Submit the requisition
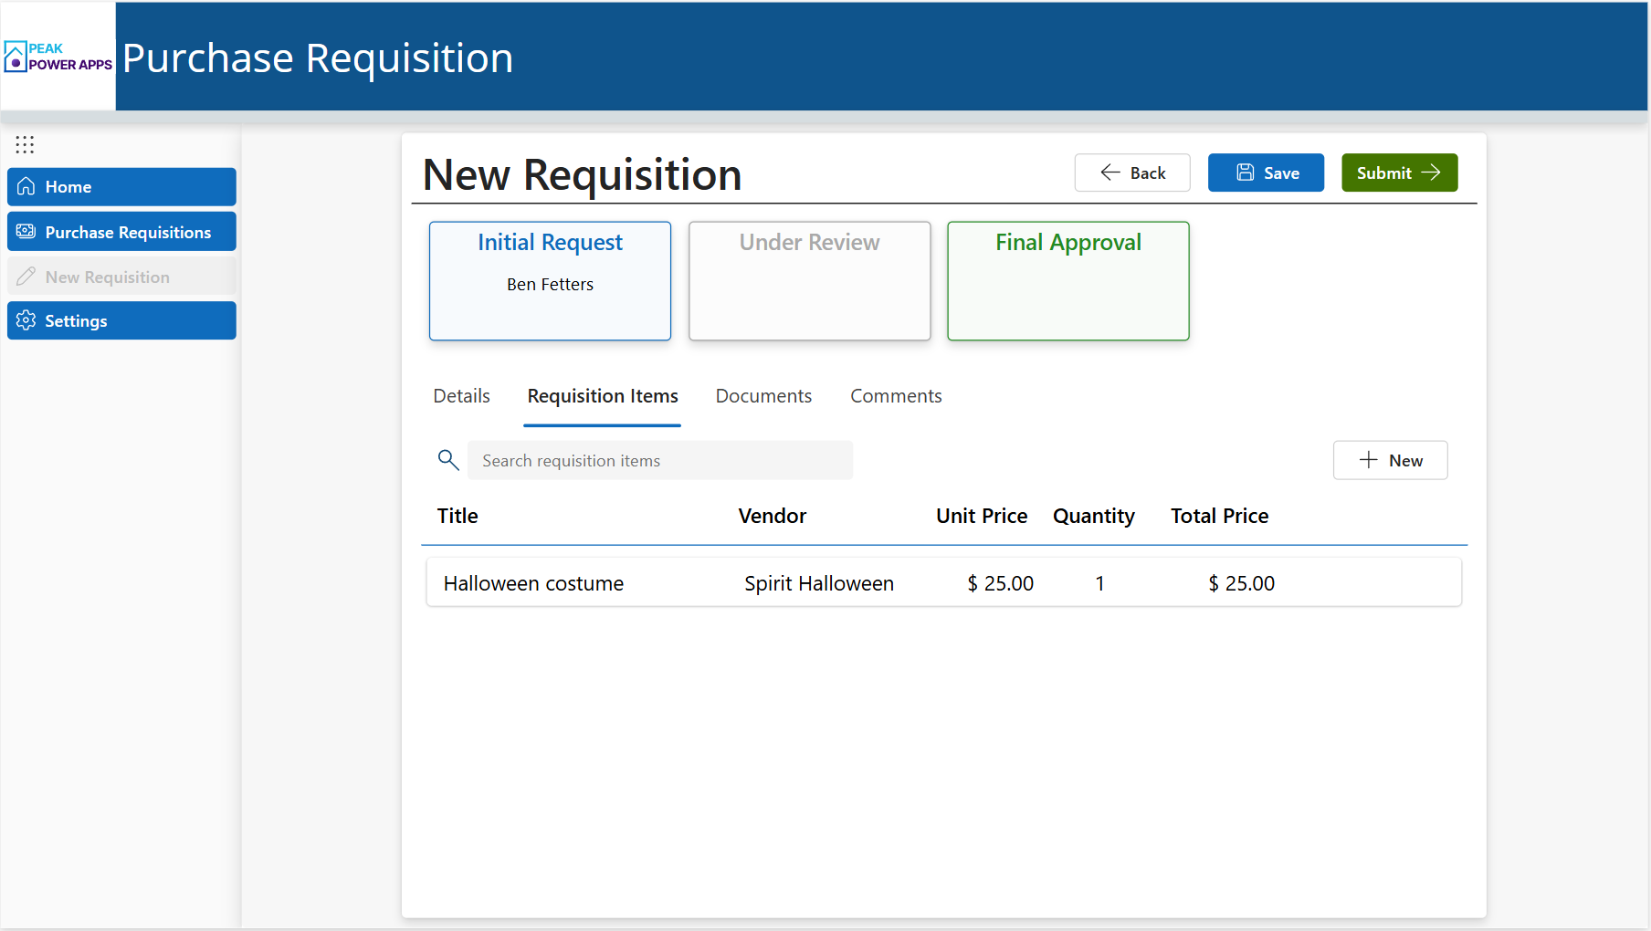The height and width of the screenshot is (931, 1651). (1399, 173)
